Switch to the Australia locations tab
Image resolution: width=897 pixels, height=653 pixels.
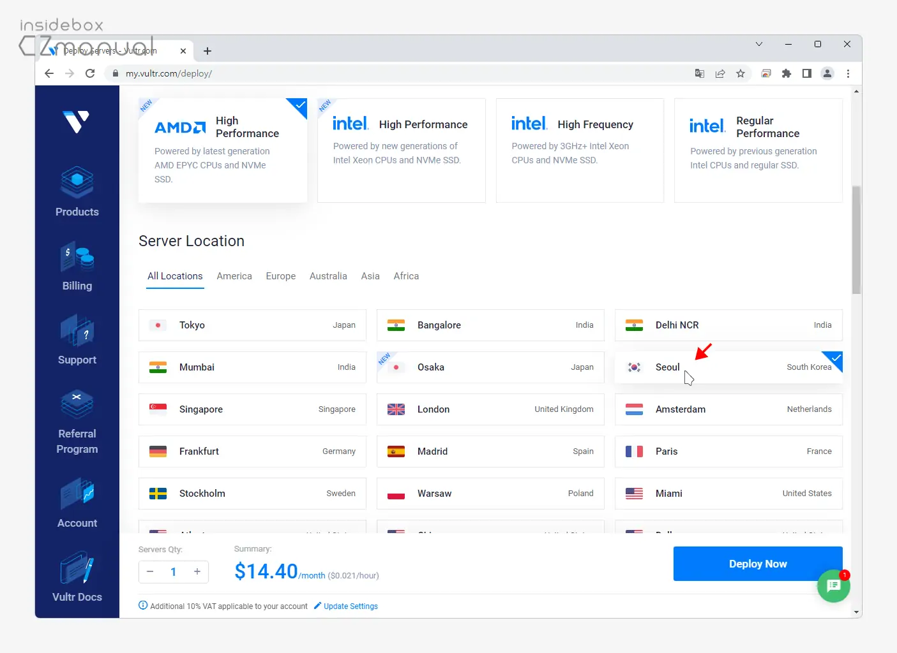[328, 276]
